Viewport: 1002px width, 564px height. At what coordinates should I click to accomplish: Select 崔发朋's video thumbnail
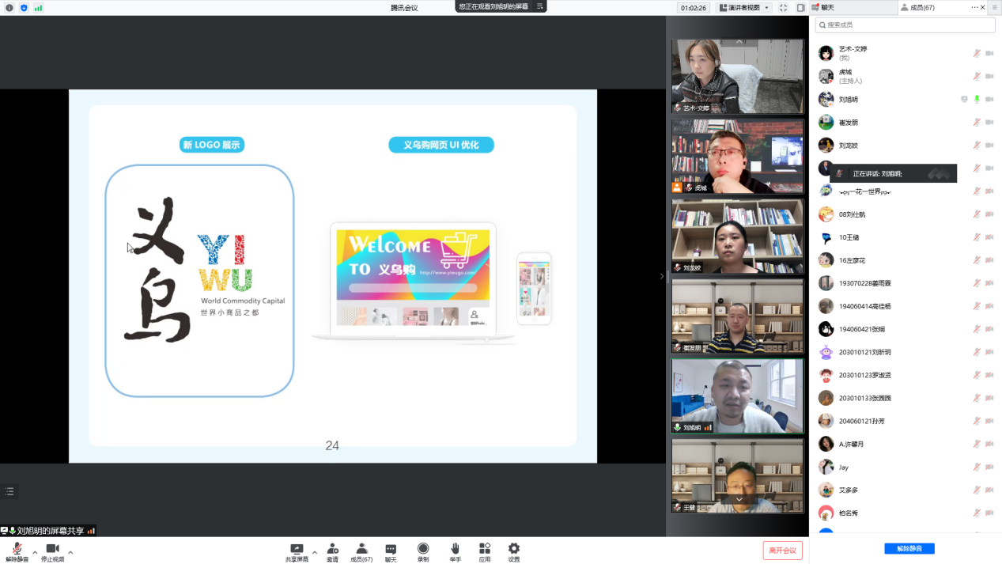(737, 316)
